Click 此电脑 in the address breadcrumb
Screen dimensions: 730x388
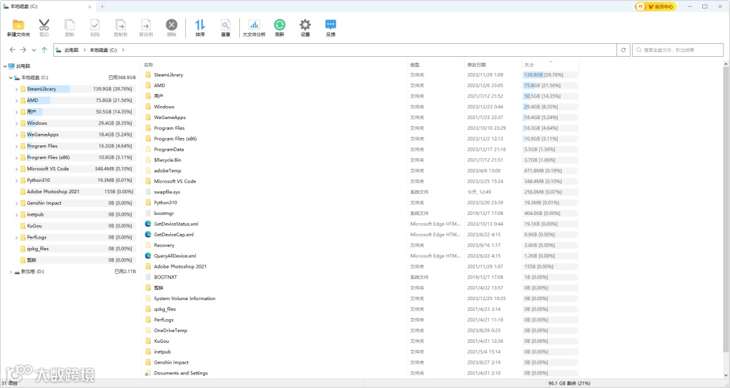(x=71, y=50)
